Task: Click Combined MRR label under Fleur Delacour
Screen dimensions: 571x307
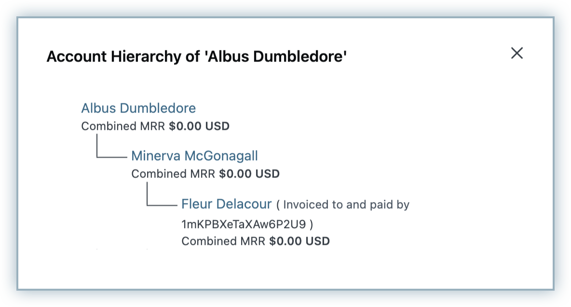Action: pyautogui.click(x=224, y=241)
